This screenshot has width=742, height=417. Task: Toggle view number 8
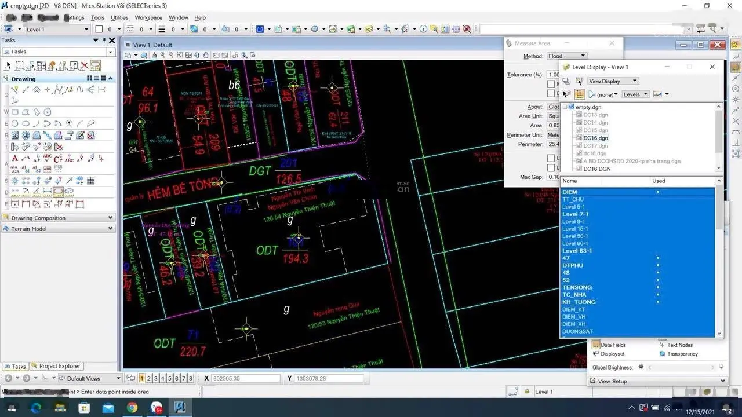pyautogui.click(x=190, y=378)
